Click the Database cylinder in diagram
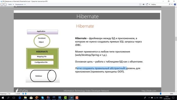This screenshot has height=100, width=177. 43,76
